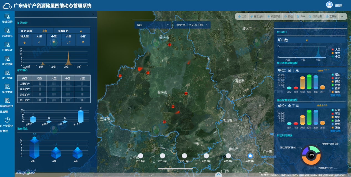The image size is (351, 177).
Task: Open 总体概况 sidebar item
Action: tap(7, 32)
